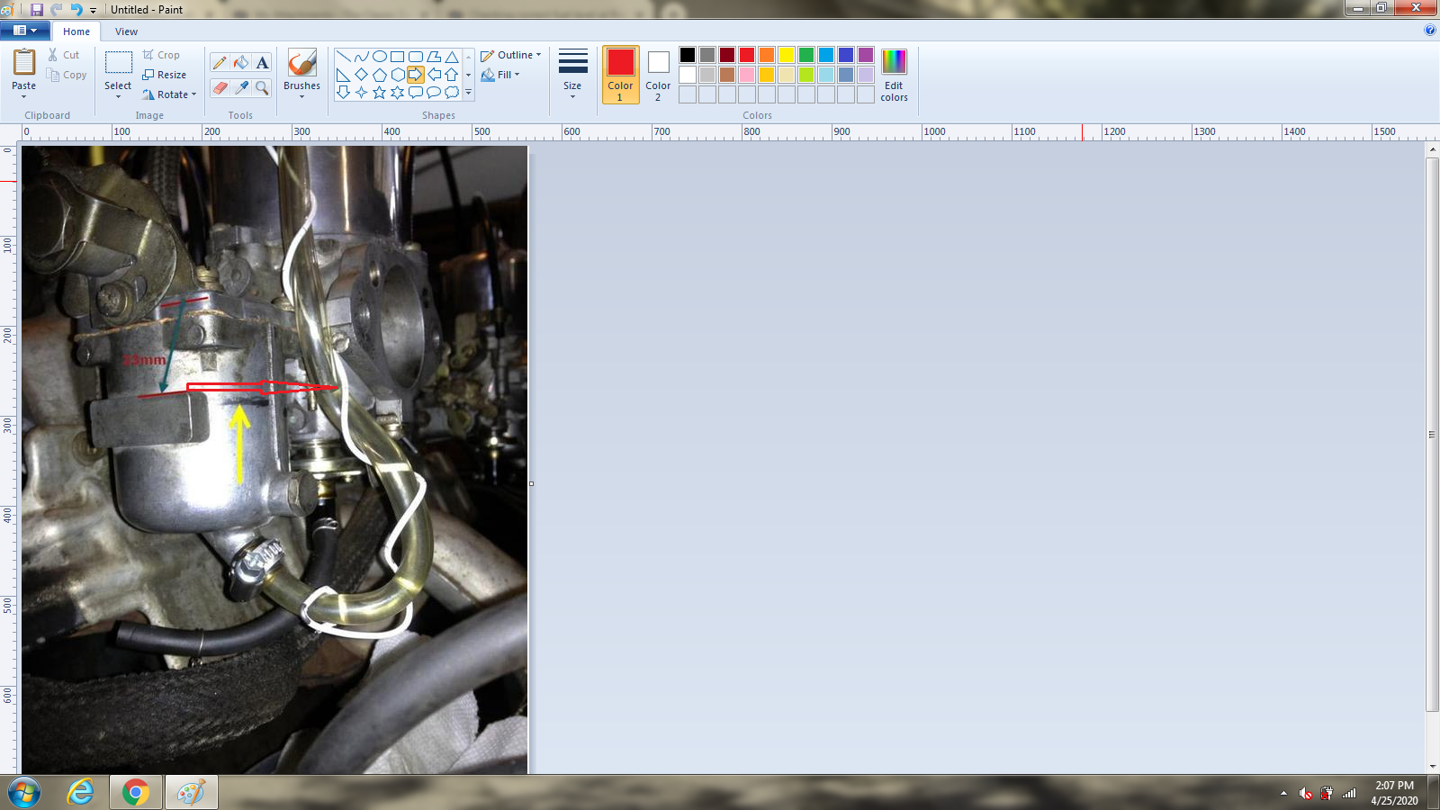Expand the Outline dropdown
The height and width of the screenshot is (810, 1440).
511,55
